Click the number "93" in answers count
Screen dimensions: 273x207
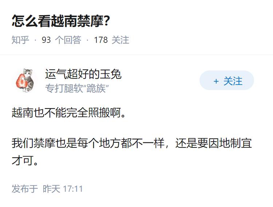[46, 40]
